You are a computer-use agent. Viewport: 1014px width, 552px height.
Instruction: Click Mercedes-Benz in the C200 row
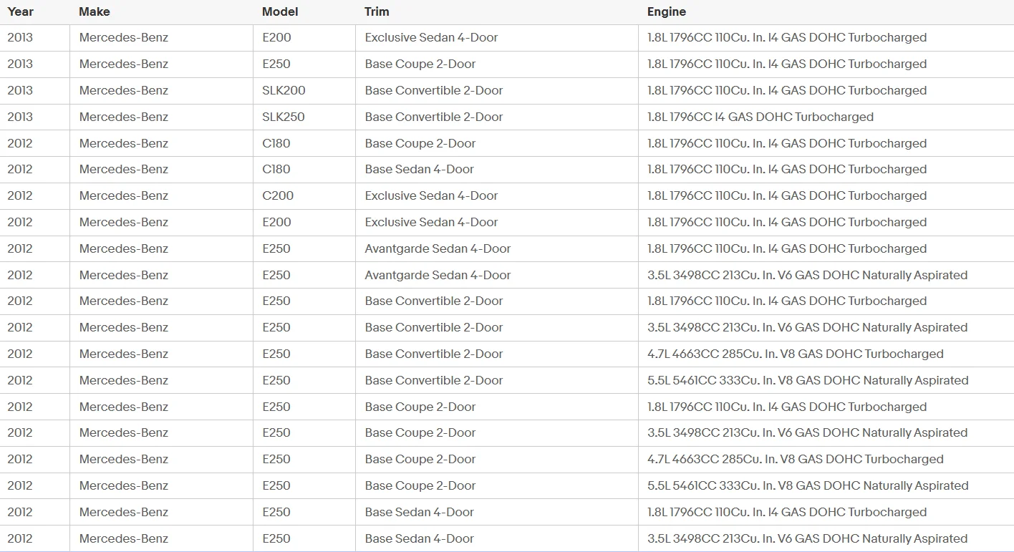tap(124, 195)
